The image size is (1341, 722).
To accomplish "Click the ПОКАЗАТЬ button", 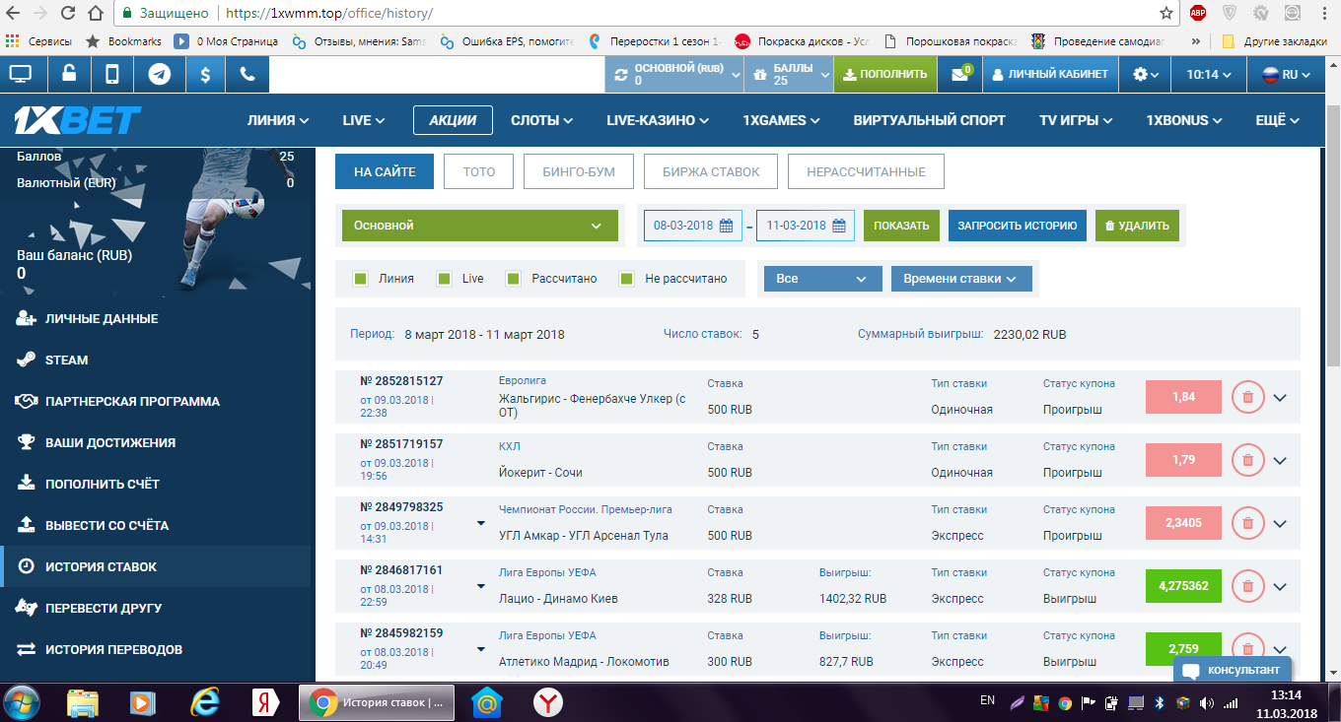I will tap(901, 226).
